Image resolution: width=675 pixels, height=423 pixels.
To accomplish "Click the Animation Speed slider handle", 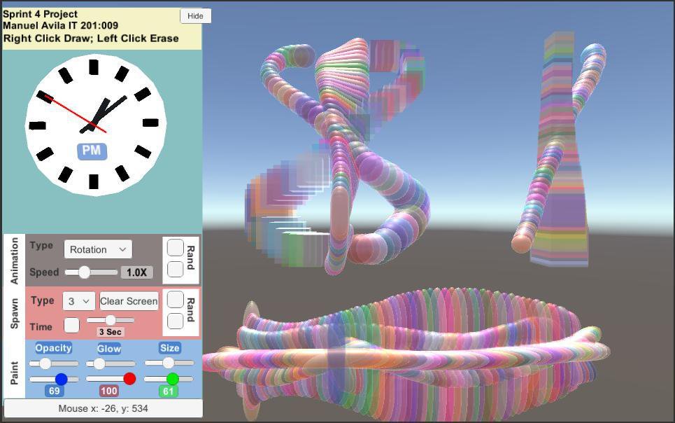I will click(x=84, y=272).
